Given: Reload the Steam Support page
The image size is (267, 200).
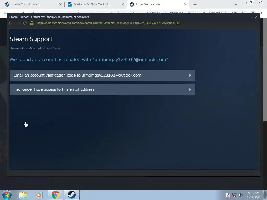Looking at the screenshot, I should tap(25, 23).
